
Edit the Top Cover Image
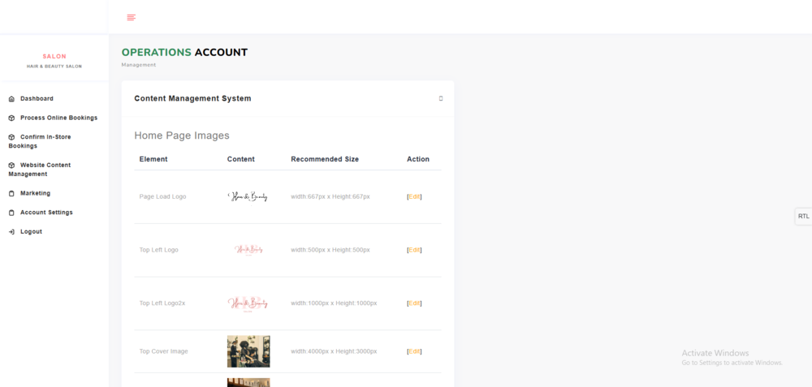click(414, 351)
